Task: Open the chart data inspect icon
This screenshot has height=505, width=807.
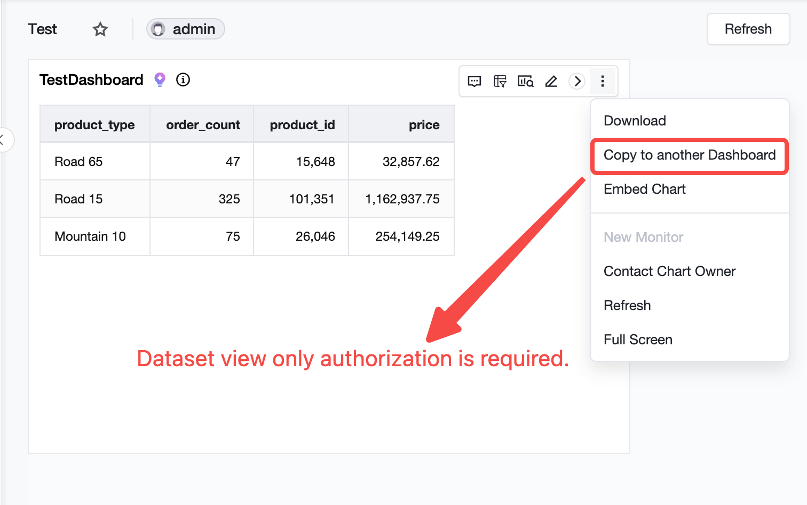Action: tap(526, 81)
